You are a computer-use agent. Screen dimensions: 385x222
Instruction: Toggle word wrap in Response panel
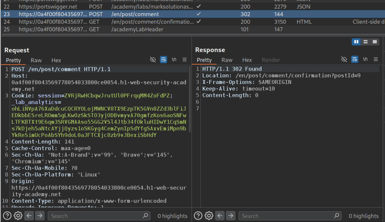(354, 60)
